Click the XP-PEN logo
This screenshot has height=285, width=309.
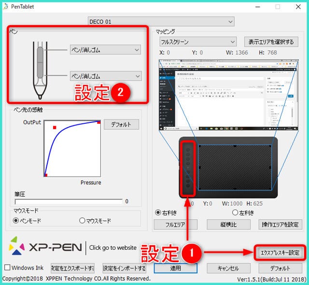click(x=45, y=246)
